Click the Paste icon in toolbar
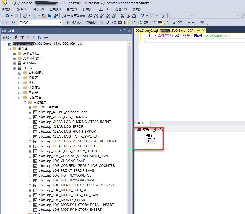 (134, 16)
